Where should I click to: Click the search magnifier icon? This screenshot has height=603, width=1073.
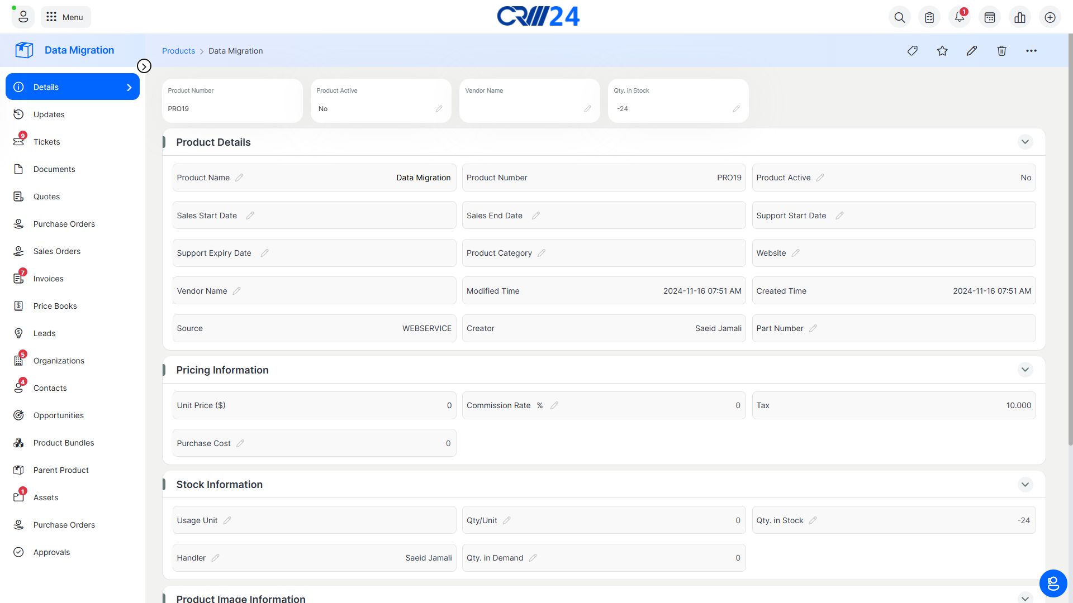tap(900, 17)
